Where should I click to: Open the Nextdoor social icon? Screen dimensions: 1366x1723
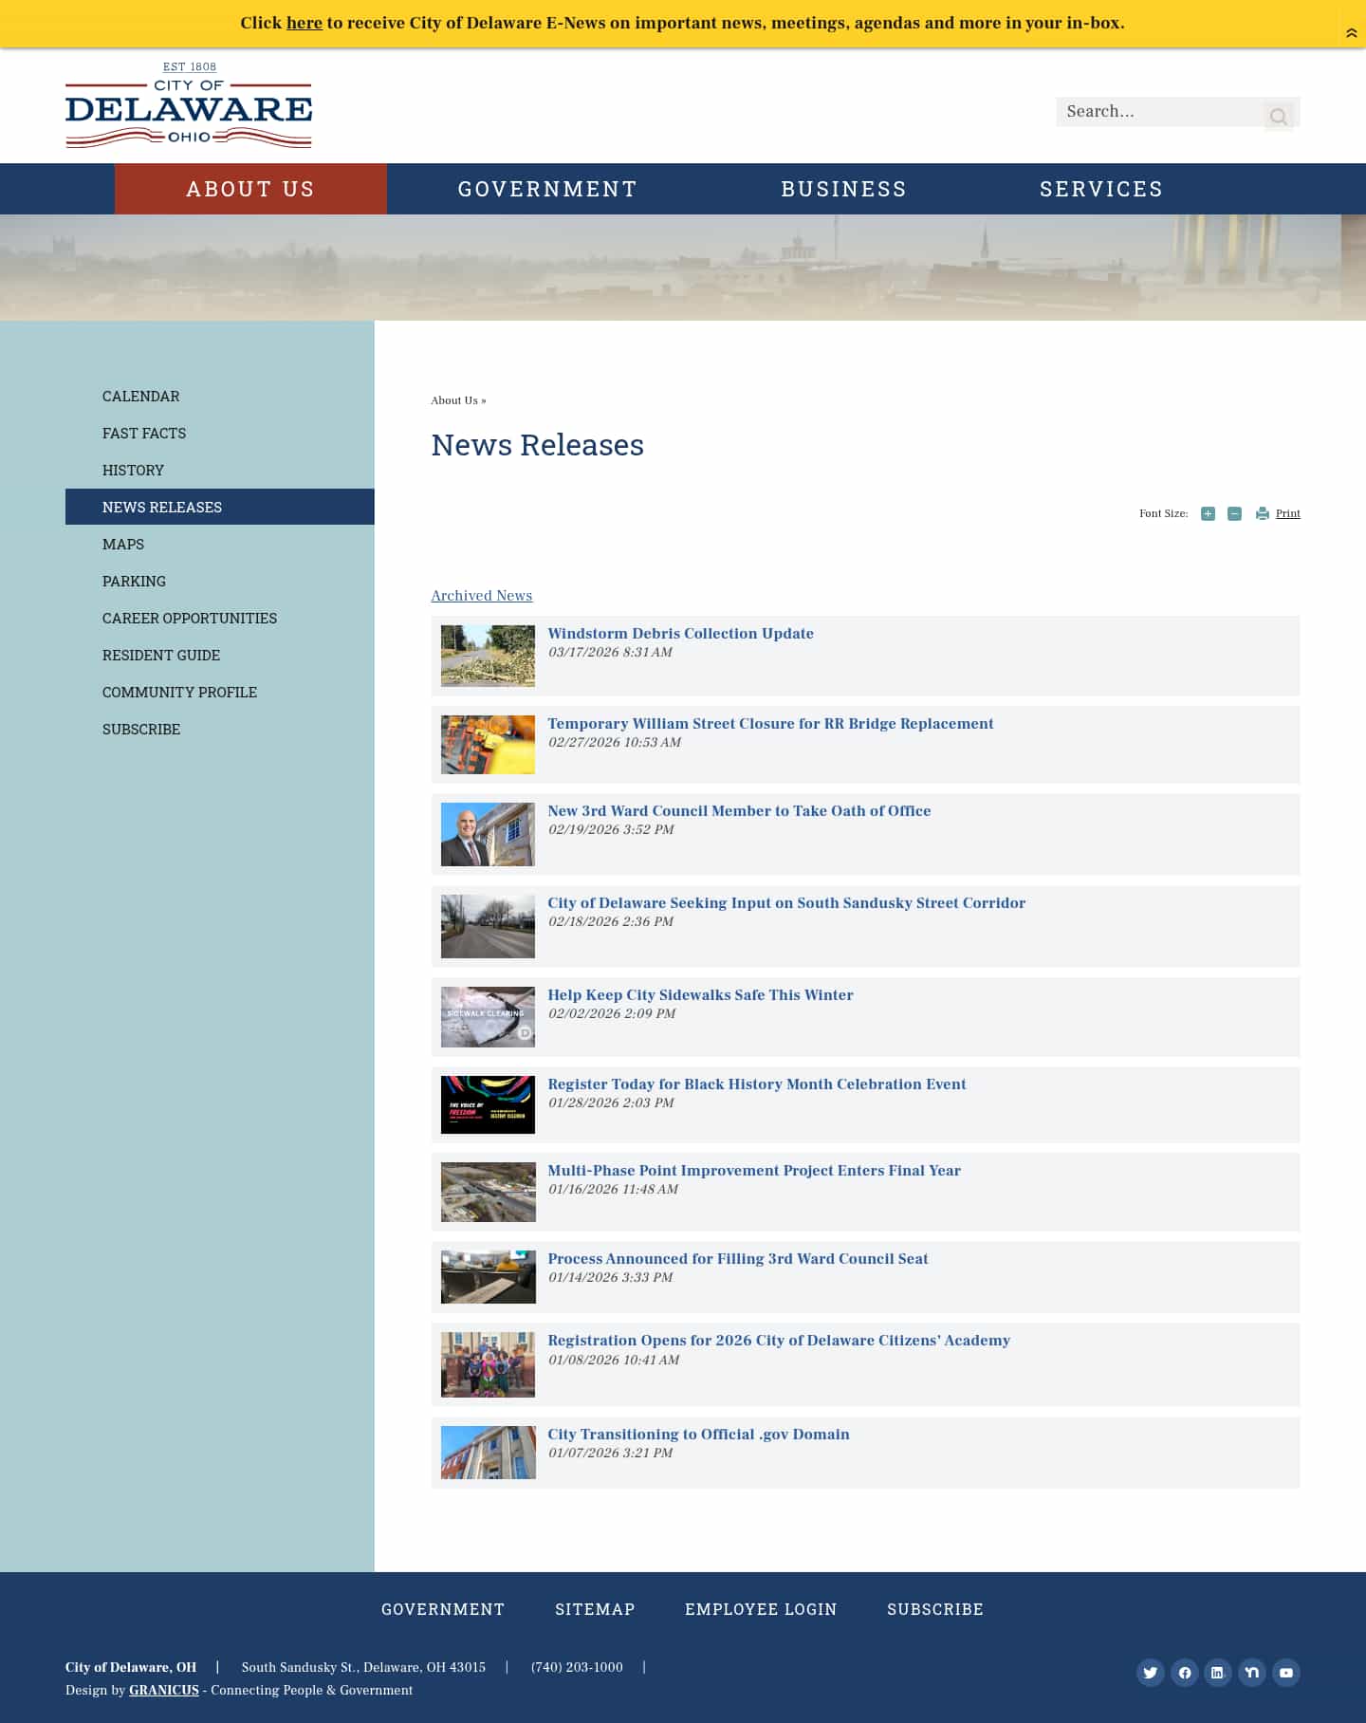pos(1251,1672)
